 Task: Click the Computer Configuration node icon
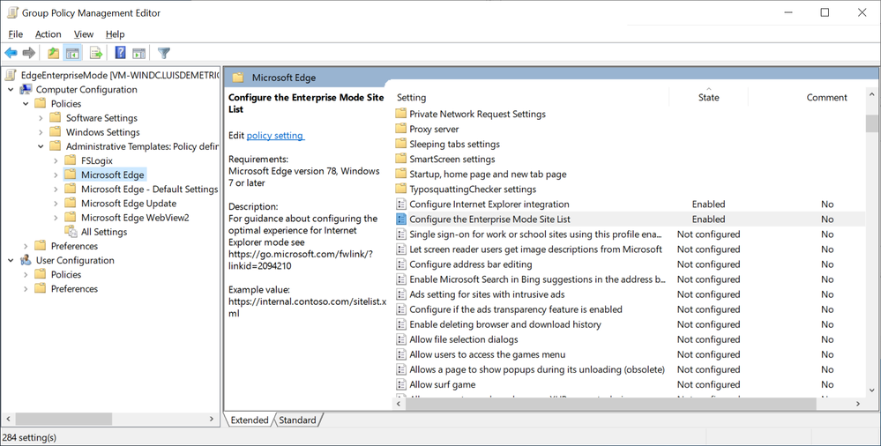pyautogui.click(x=26, y=89)
